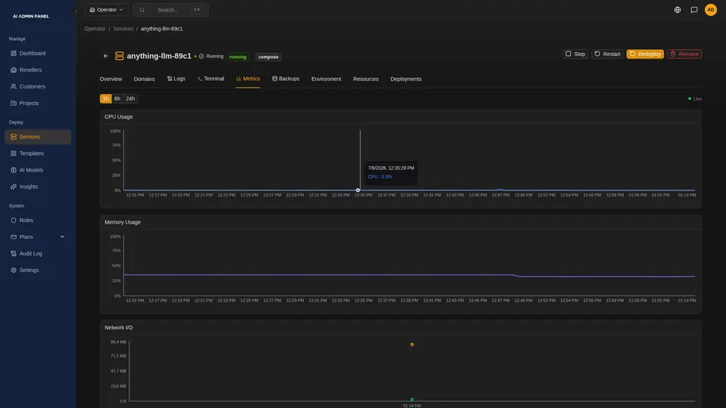Open the Logs tab

(x=176, y=79)
